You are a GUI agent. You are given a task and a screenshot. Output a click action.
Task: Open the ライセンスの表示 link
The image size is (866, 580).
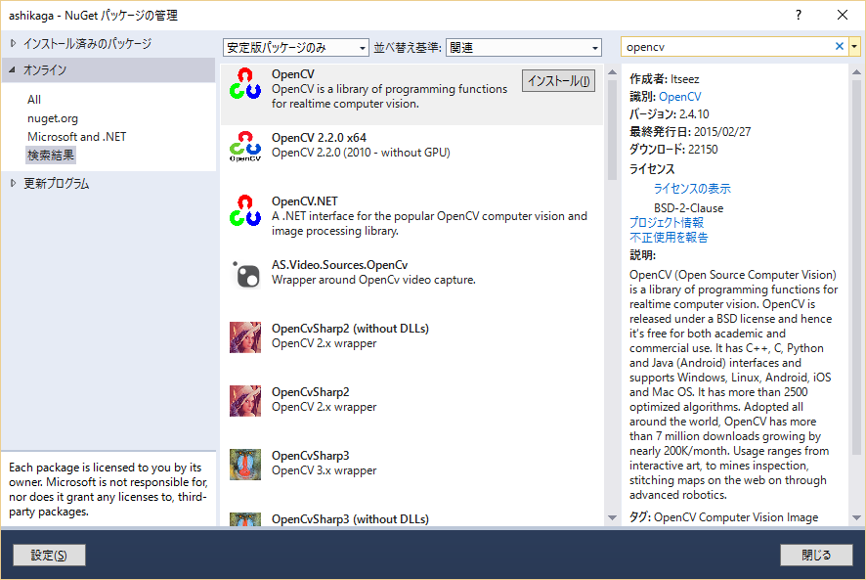(x=692, y=189)
